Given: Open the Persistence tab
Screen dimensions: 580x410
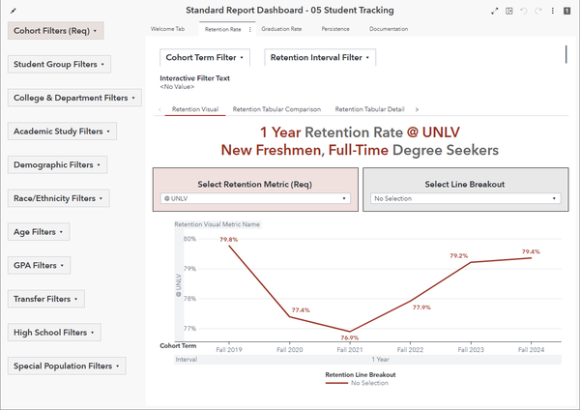Looking at the screenshot, I should click(335, 29).
